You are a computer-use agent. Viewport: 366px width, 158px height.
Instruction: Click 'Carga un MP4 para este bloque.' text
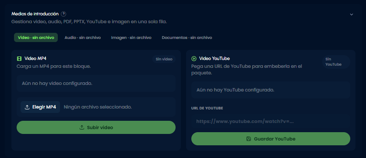pyautogui.click(x=54, y=66)
